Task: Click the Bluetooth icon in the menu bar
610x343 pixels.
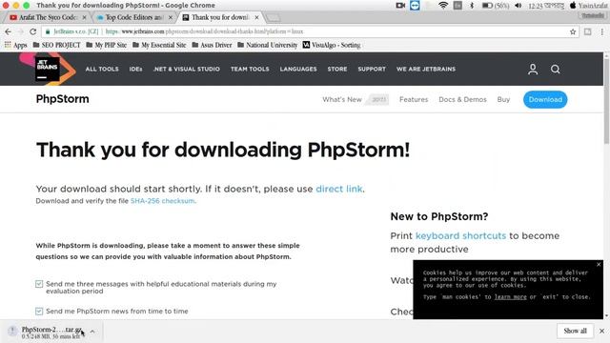Action: pos(472,6)
